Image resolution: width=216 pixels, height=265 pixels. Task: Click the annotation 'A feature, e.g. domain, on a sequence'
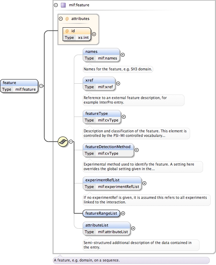131,260
